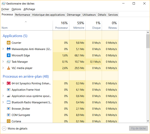Click the Task Manager process icon
Viewport: 150px width, 134px height.
(8, 62)
